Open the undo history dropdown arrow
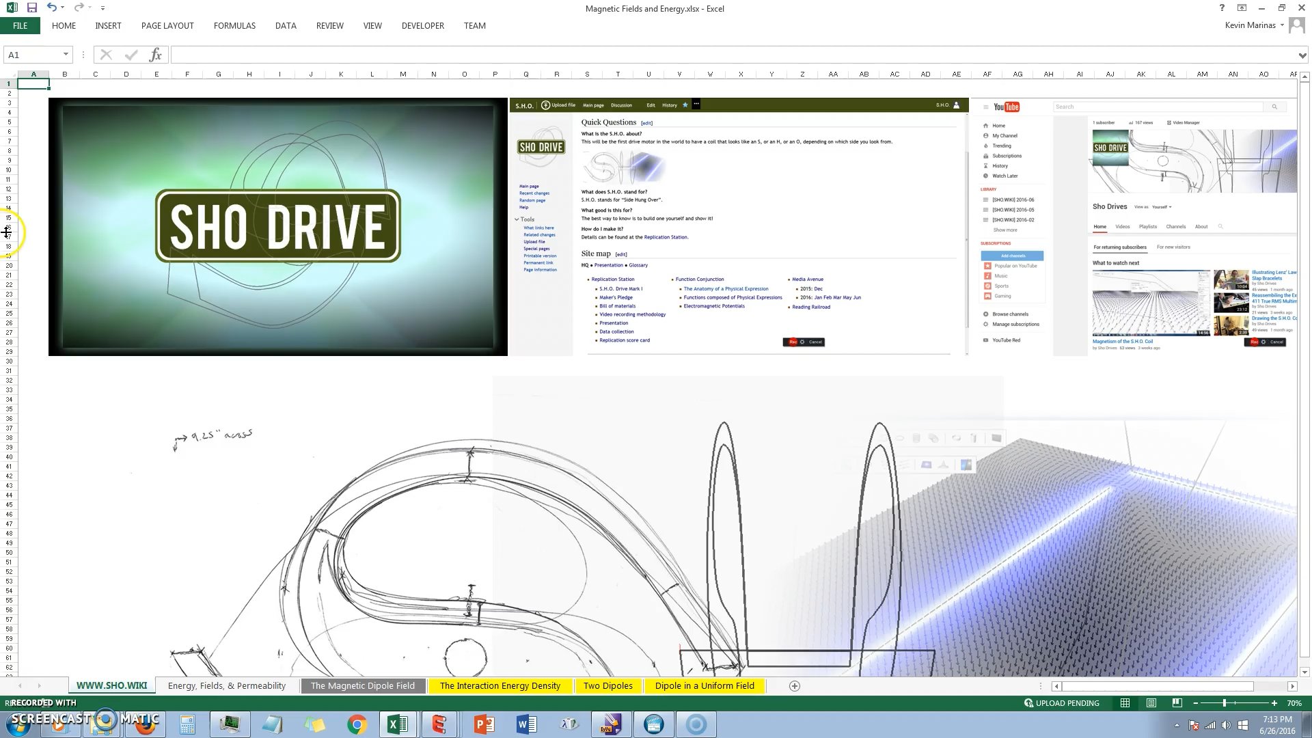This screenshot has height=738, width=1312. click(62, 8)
